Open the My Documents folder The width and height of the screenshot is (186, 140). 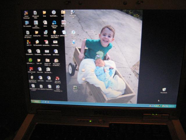point(37,43)
